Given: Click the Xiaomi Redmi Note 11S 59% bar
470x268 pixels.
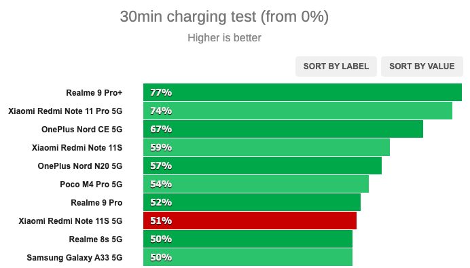Looking at the screenshot, I should click(x=266, y=147).
